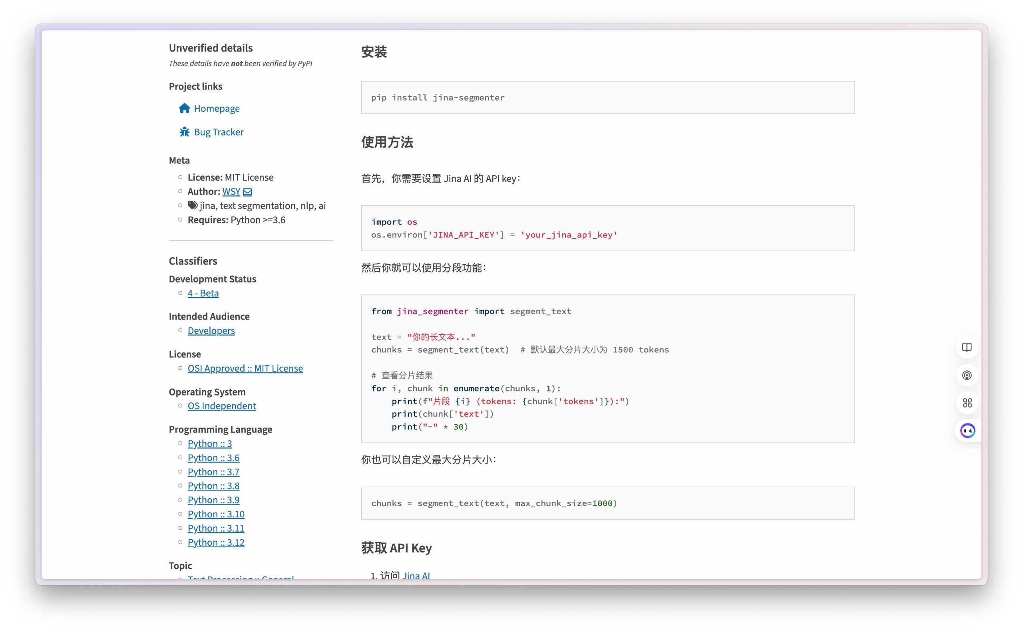Click the Bug Tracker bug icon
Image resolution: width=1023 pixels, height=632 pixels.
184,132
